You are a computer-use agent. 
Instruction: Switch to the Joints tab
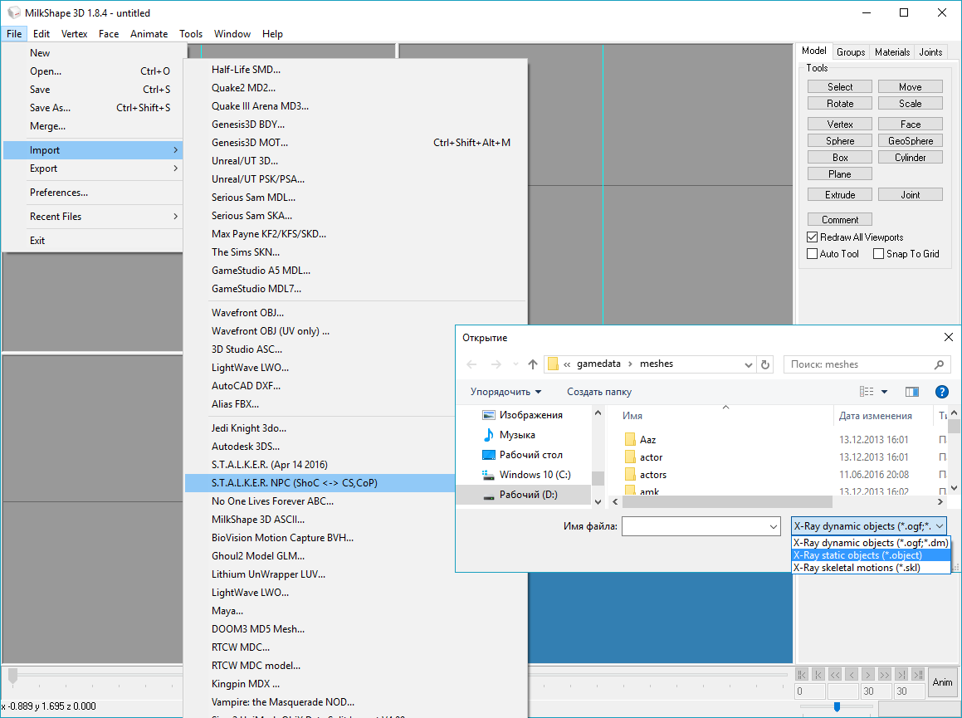coord(930,52)
